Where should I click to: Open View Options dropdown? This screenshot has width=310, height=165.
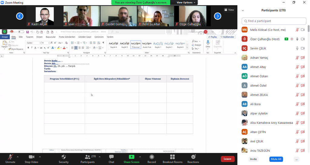186,2
